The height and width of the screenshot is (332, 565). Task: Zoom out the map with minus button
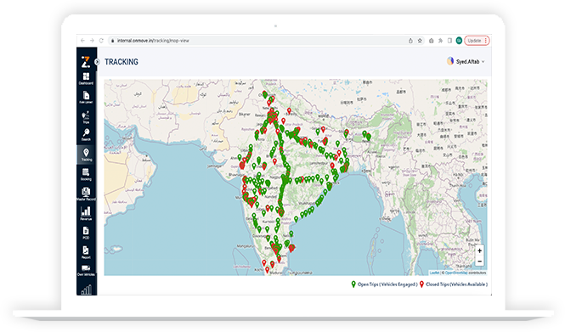coord(479,261)
